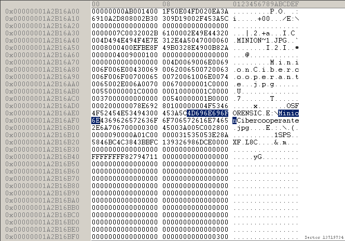Click the Sector 13719734 label
345x241 pixels.
coord(324,236)
